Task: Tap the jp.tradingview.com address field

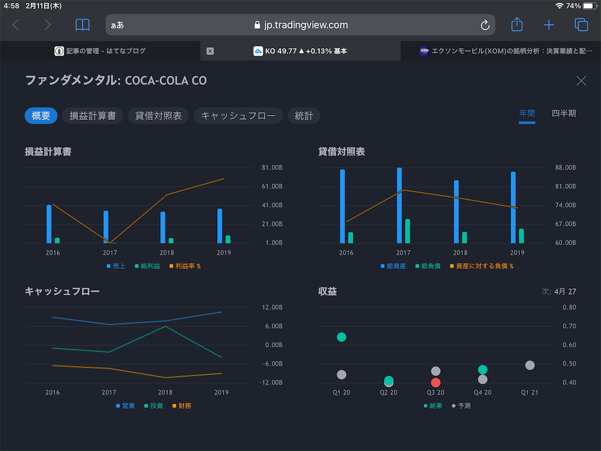Action: pos(300,25)
